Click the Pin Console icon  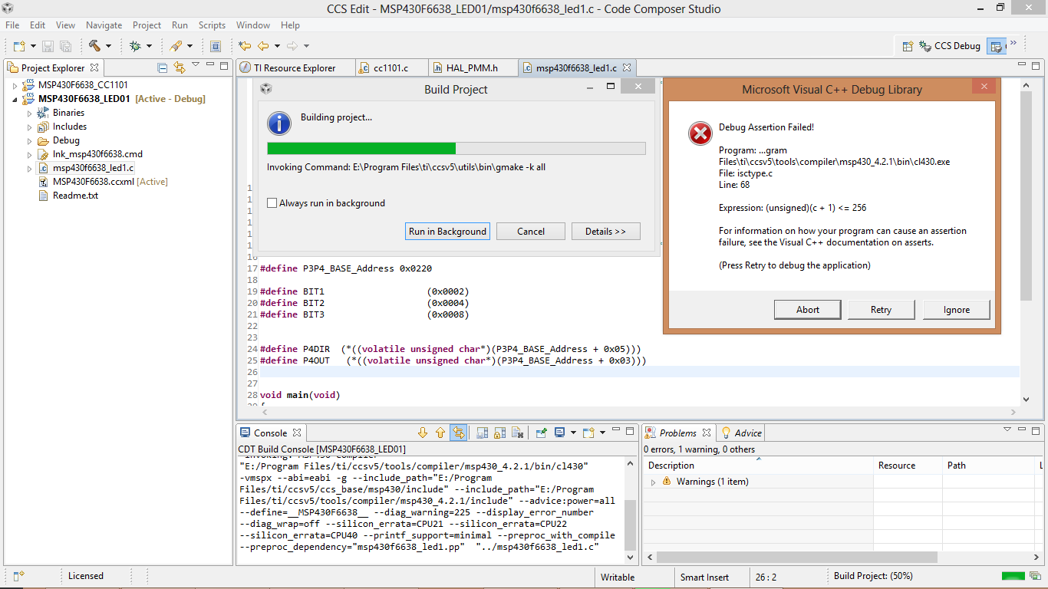tap(542, 433)
